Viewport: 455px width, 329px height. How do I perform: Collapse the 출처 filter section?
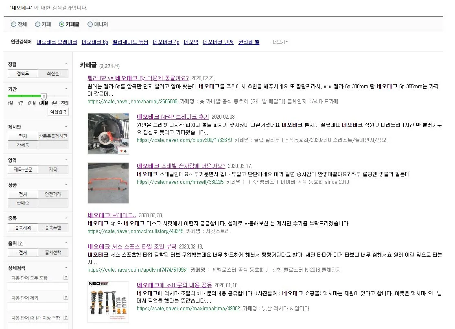(66, 243)
